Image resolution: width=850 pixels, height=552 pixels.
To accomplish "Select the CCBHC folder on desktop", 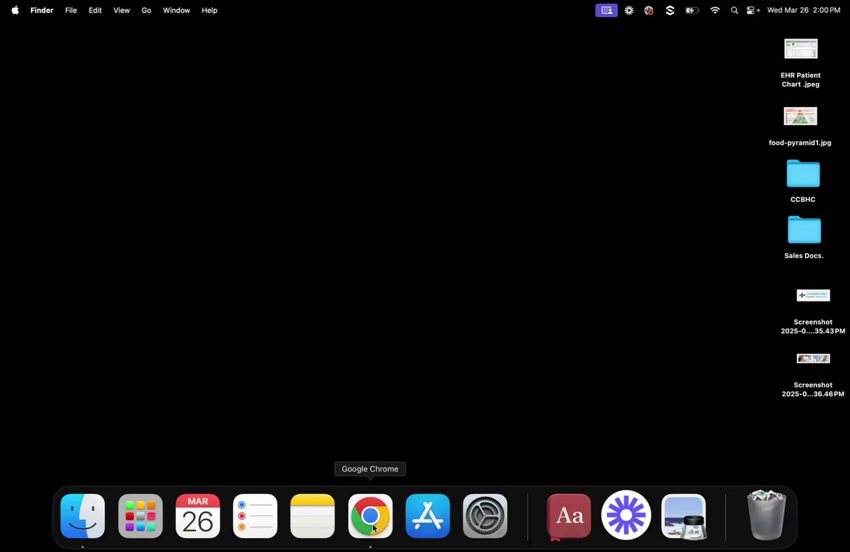I will click(x=804, y=181).
